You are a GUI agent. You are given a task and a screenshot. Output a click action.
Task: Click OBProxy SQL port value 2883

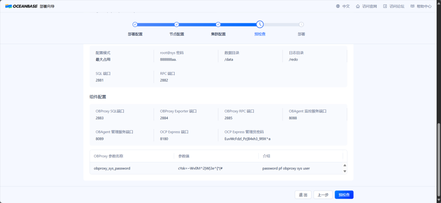[100, 118]
